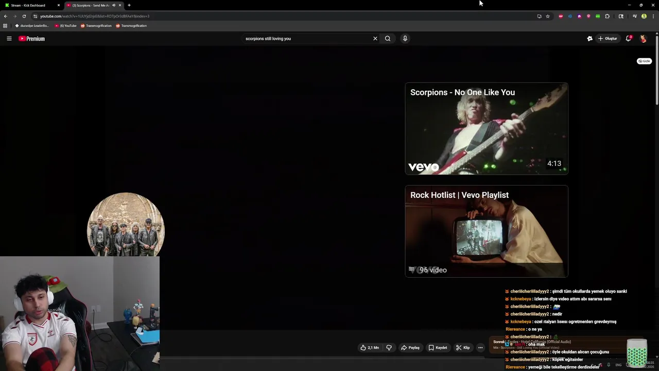
Task: Install page as app from address bar icon
Action: (540, 16)
